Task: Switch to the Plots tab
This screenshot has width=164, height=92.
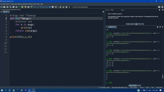Action: (x=139, y=24)
